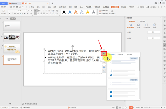The height and width of the screenshot is (109, 166).
Task: Switch to normal view in status bar
Action: pyautogui.click(x=117, y=108)
